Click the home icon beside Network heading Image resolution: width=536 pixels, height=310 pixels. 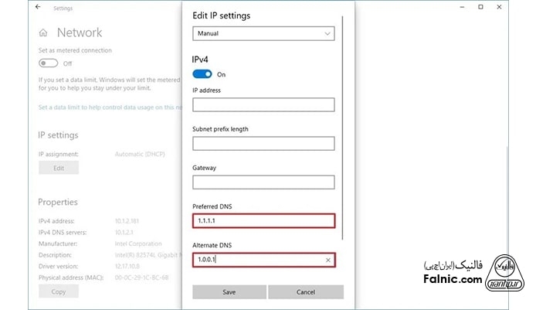[43, 33]
